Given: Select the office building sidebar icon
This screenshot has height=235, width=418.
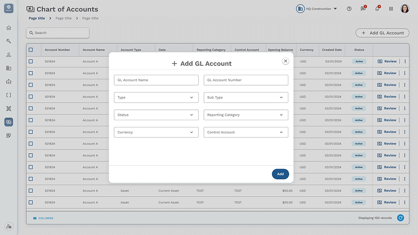Looking at the screenshot, I should (x=9, y=68).
